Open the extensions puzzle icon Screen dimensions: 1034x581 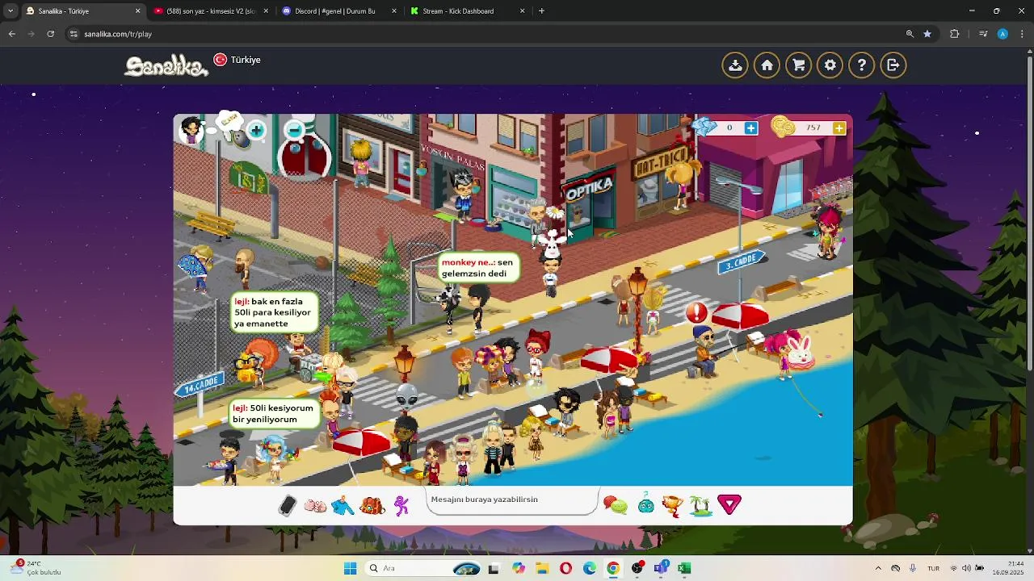(x=955, y=34)
